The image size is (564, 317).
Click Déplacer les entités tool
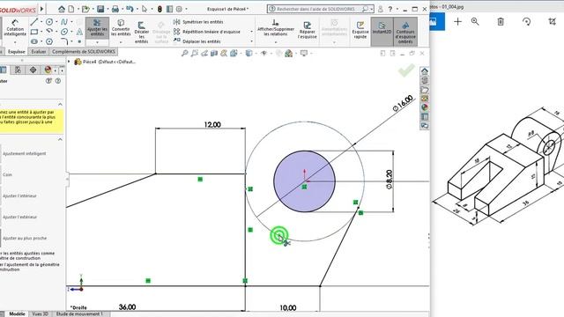click(x=197, y=41)
